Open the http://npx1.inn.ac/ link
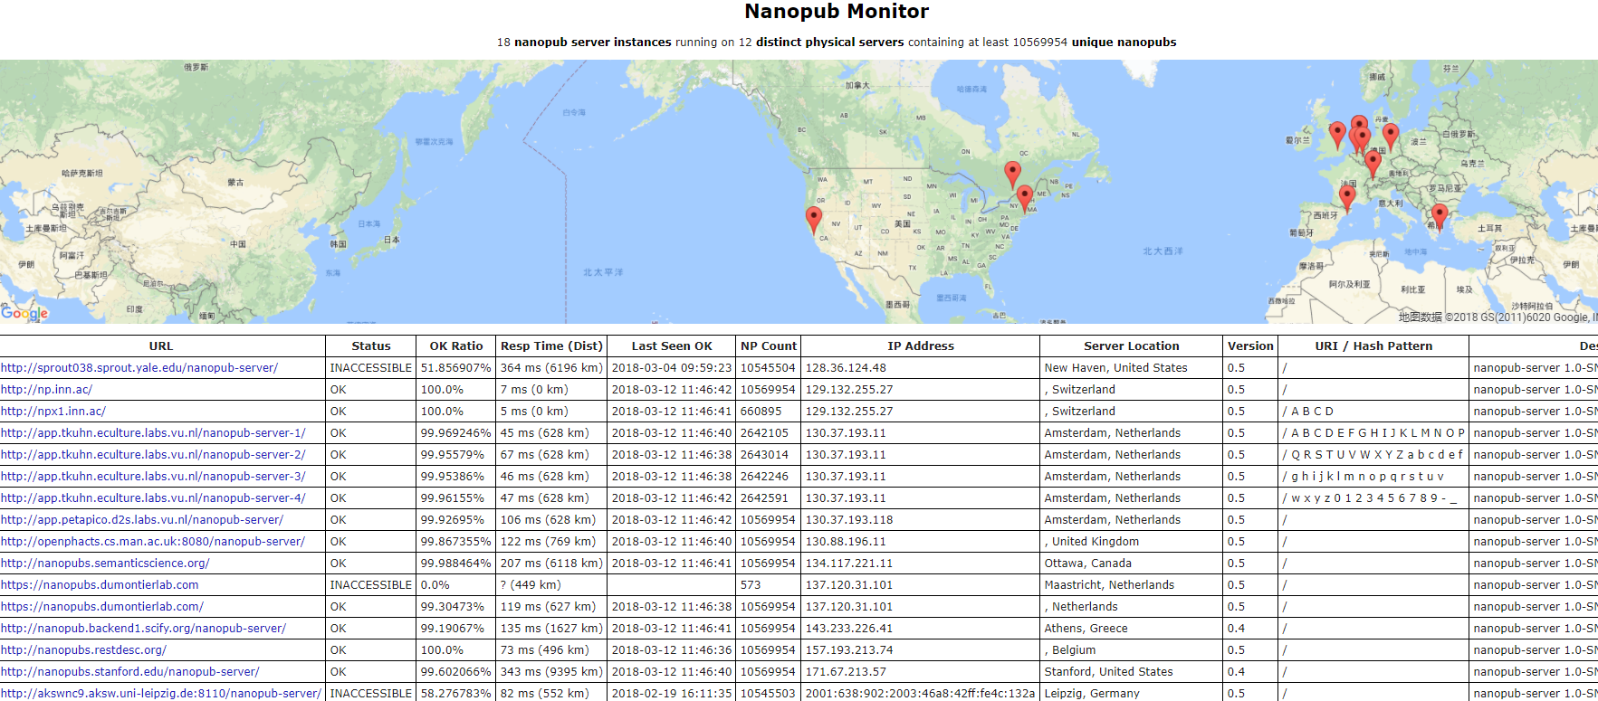The height and width of the screenshot is (701, 1598). pos(53,412)
